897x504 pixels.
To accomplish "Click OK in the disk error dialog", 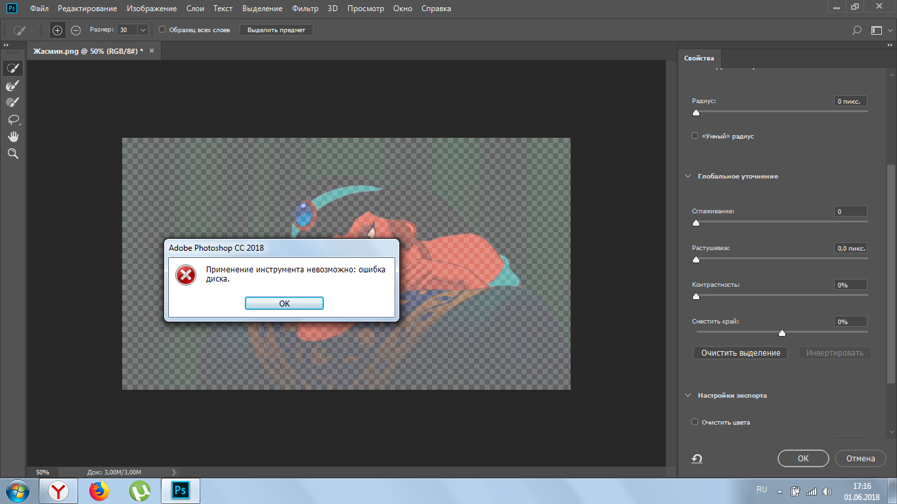I will (284, 303).
